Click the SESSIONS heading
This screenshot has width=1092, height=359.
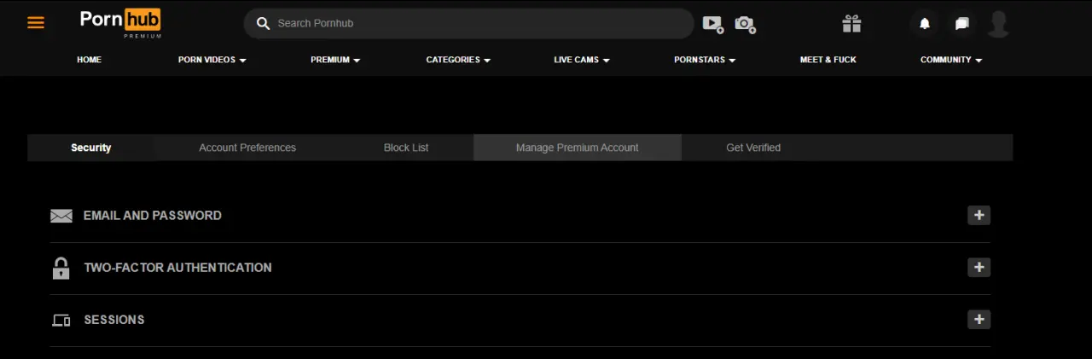[x=114, y=320]
